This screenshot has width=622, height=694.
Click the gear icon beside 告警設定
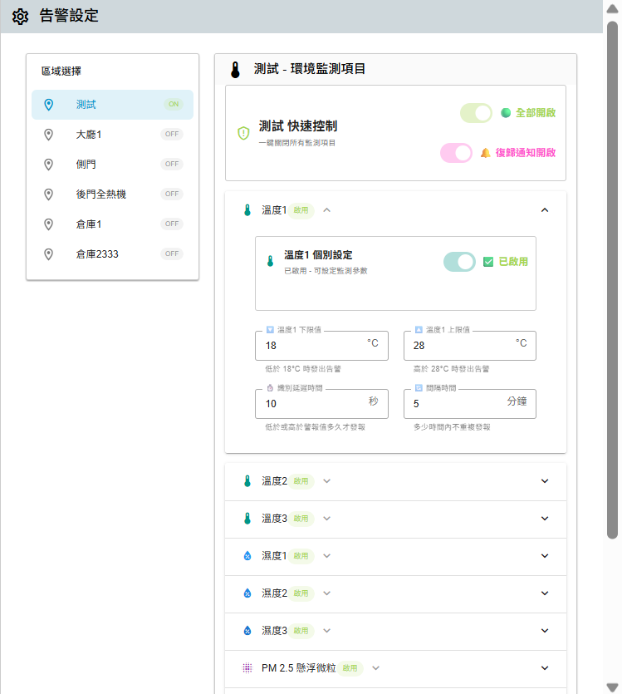point(21,16)
